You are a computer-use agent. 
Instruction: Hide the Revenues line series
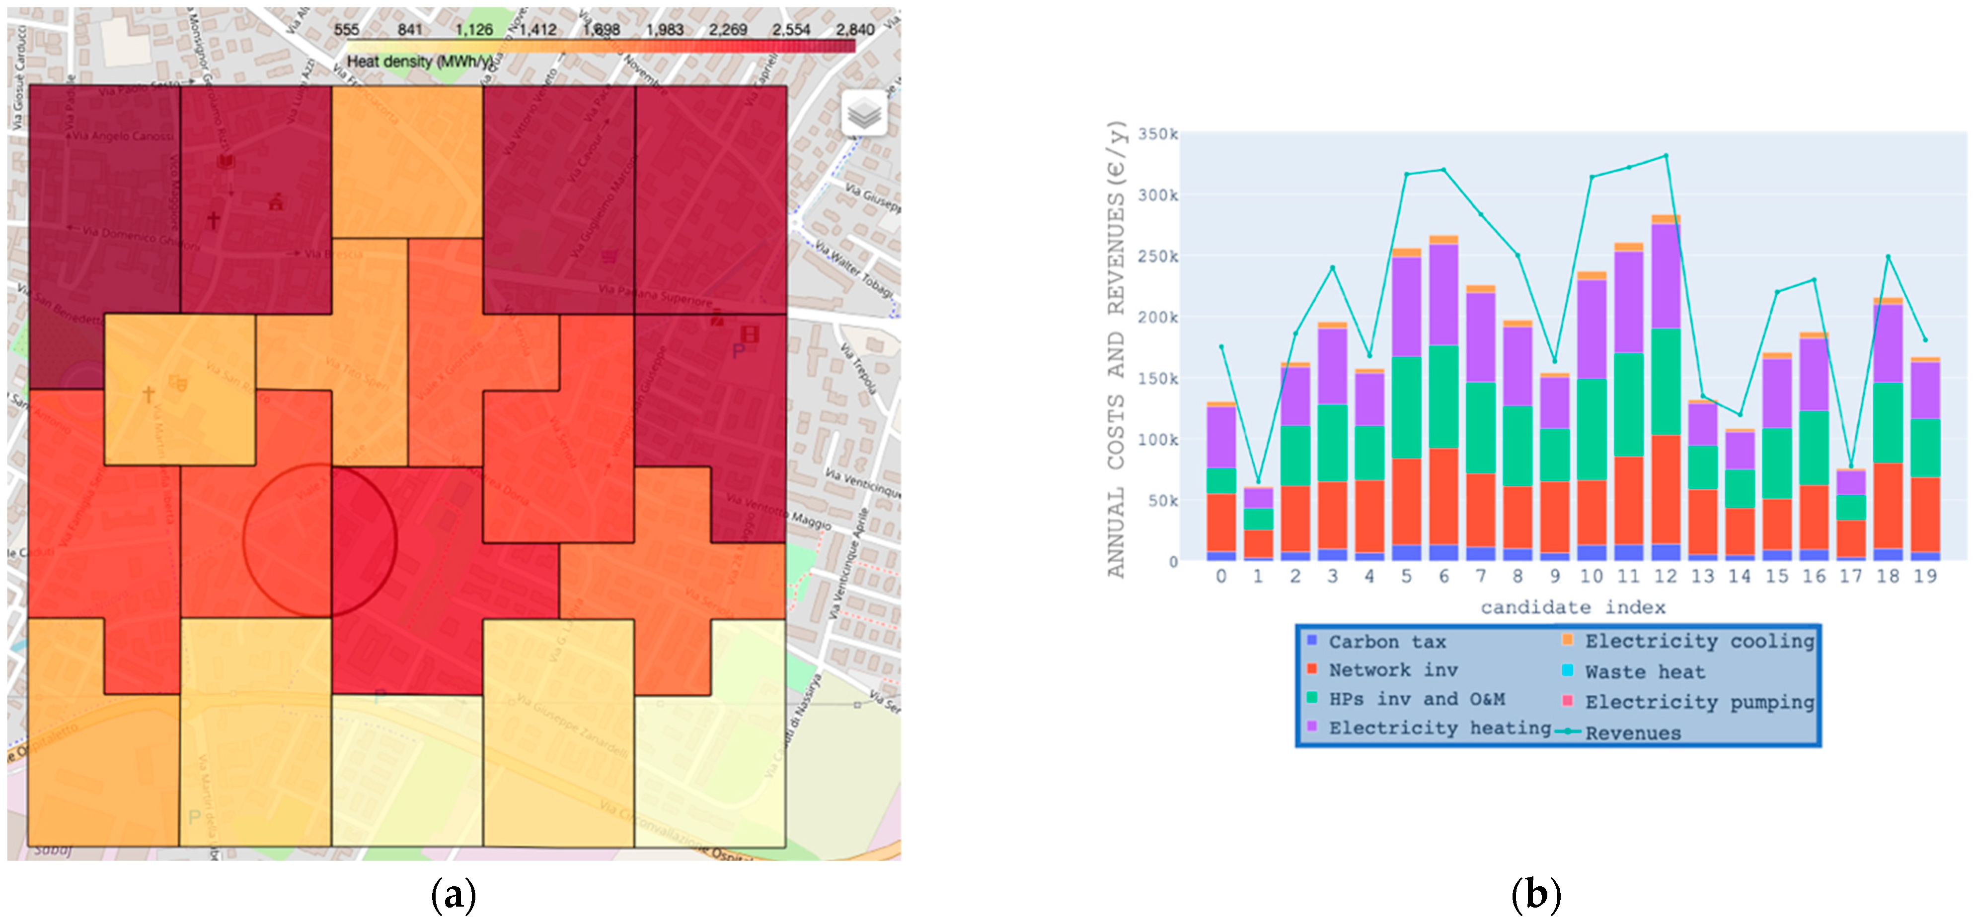[1632, 733]
